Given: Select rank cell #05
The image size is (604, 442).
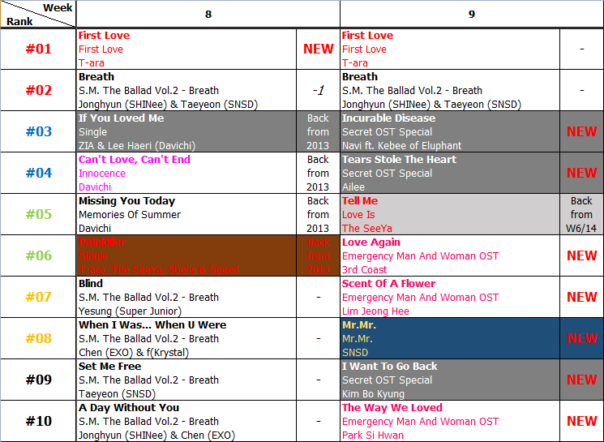Looking at the screenshot, I should (38, 214).
